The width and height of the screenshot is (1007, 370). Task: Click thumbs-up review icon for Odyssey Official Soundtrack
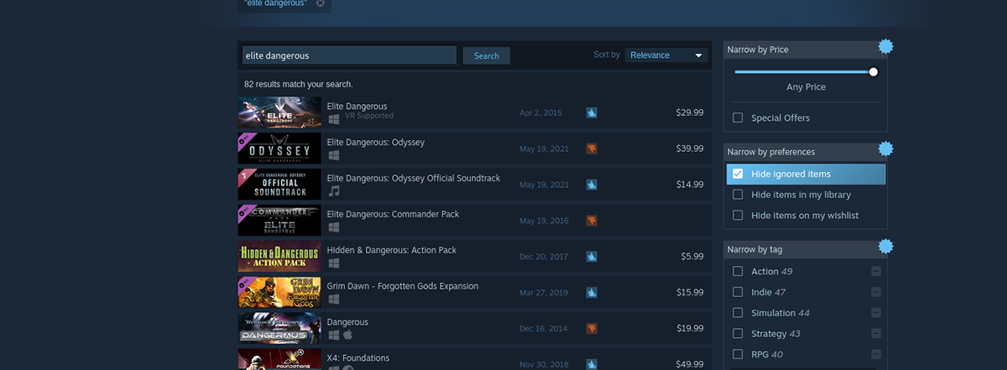(x=592, y=185)
